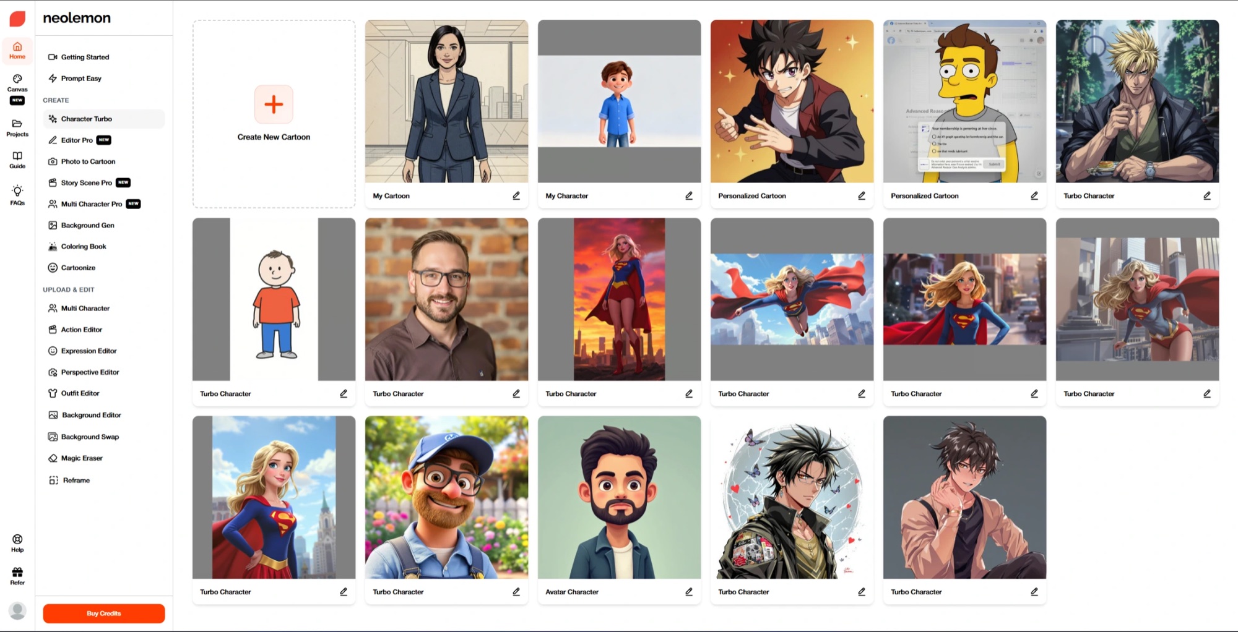The width and height of the screenshot is (1238, 632).
Task: Click edit pencil on butterfly anime Turbo Character
Action: [862, 592]
